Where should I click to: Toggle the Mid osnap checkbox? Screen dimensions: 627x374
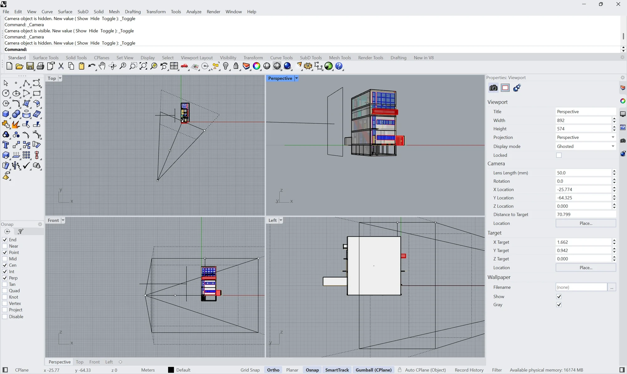pos(5,259)
